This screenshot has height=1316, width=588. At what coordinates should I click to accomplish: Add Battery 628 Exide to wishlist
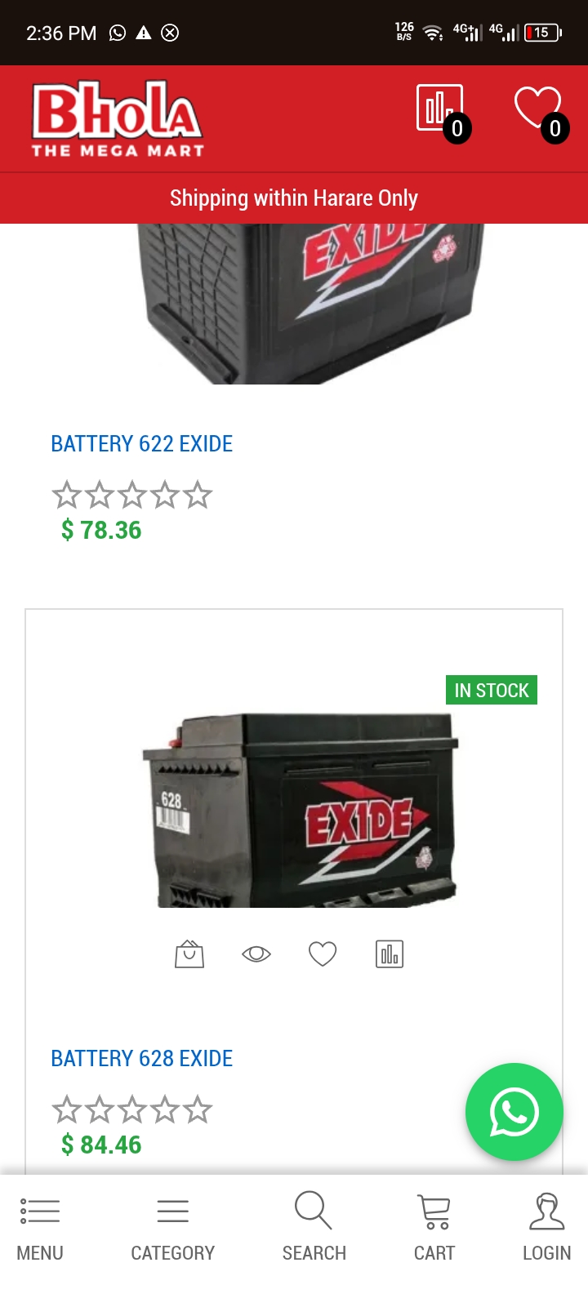[323, 954]
